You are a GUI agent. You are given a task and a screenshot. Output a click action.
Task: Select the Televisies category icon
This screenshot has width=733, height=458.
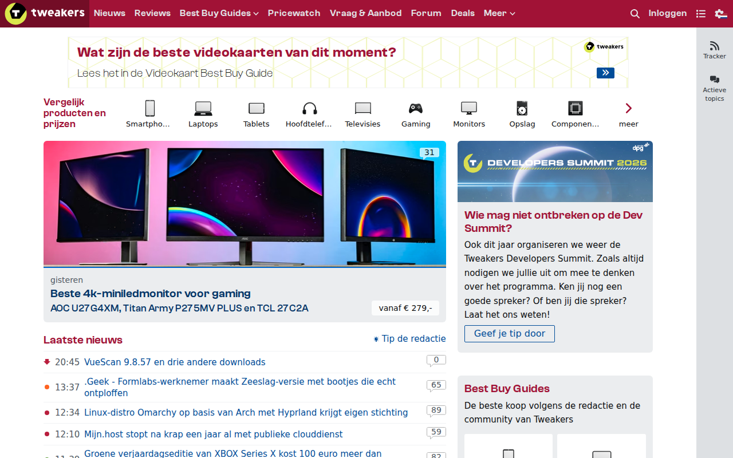click(363, 108)
